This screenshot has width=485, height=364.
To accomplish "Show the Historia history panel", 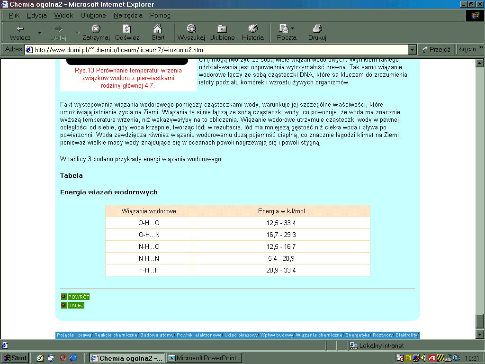I will pos(252,32).
